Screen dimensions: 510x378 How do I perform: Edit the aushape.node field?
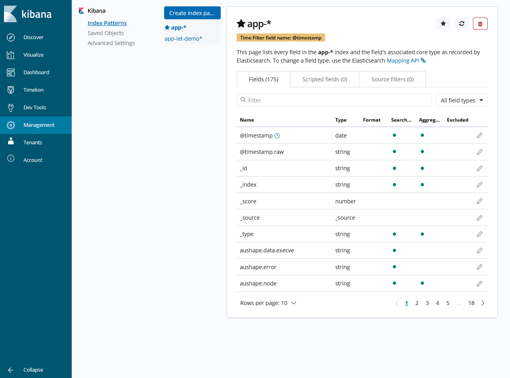tap(479, 283)
